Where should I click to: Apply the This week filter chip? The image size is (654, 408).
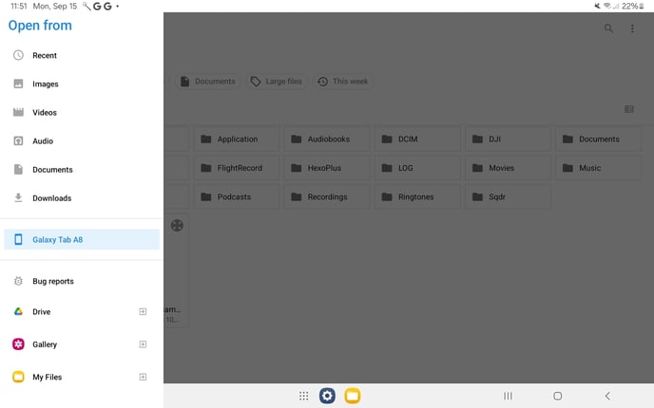tap(342, 82)
